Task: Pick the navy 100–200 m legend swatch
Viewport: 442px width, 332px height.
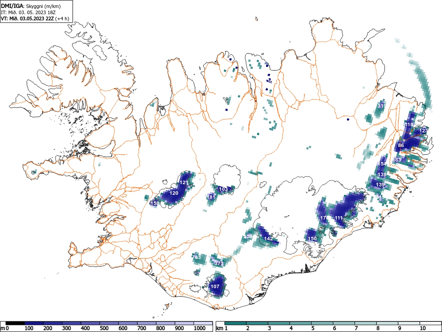Action: point(34,323)
